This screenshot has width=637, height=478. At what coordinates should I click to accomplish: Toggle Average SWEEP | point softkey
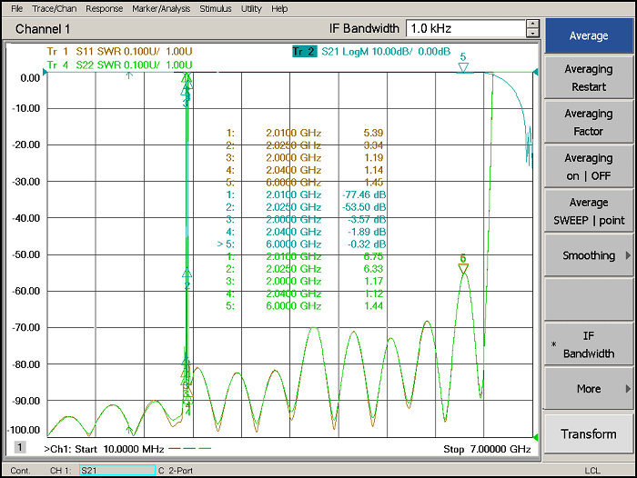[x=589, y=211]
